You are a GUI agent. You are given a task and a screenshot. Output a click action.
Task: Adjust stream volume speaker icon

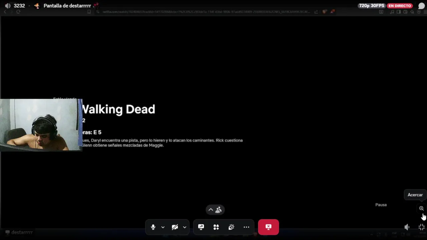[407, 227]
